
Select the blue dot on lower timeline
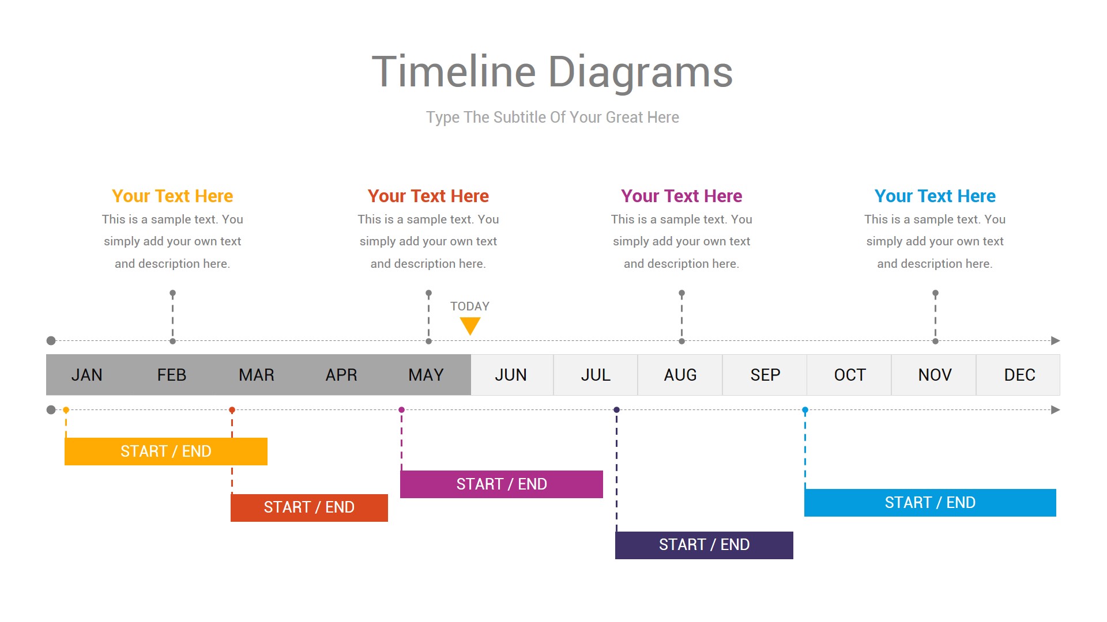(x=805, y=410)
